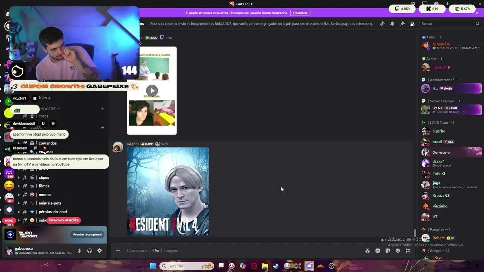The image size is (484, 272).
Task: Open the Threads icon in channel header
Action: [382, 24]
